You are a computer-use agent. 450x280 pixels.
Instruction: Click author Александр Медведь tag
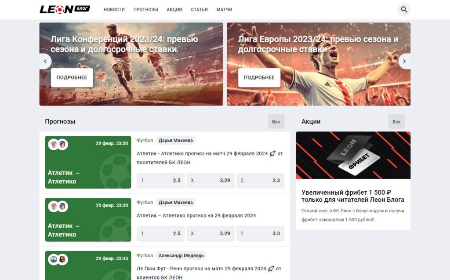point(181,255)
